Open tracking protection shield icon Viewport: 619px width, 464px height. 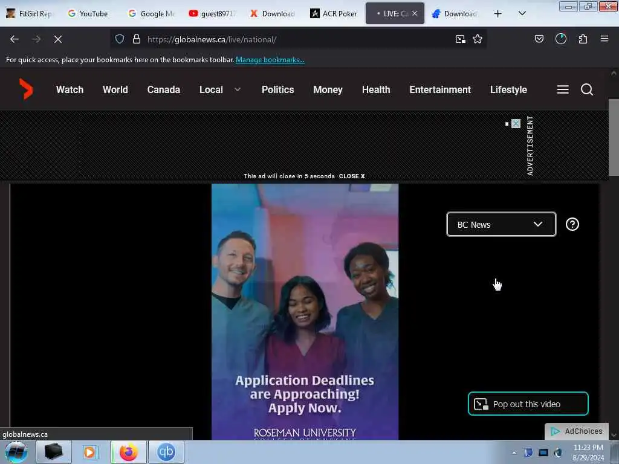tap(120, 39)
